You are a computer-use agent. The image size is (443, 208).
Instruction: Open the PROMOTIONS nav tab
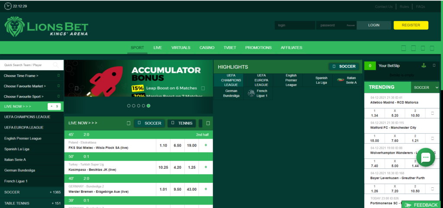pos(258,47)
